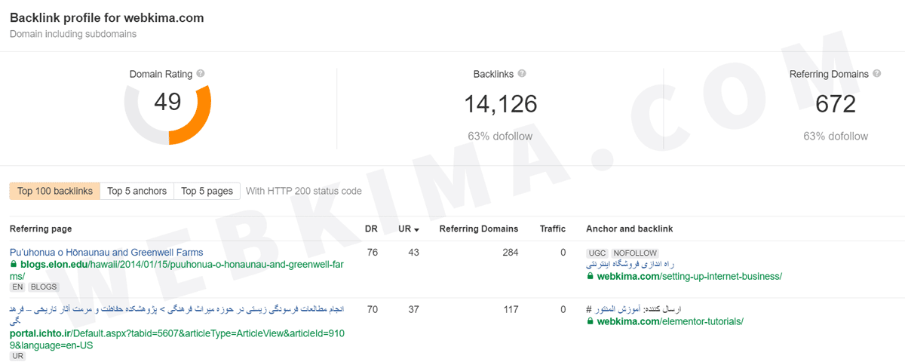Click the With HTTP 200 status code text
Screen dimensions: 905x362
304,191
